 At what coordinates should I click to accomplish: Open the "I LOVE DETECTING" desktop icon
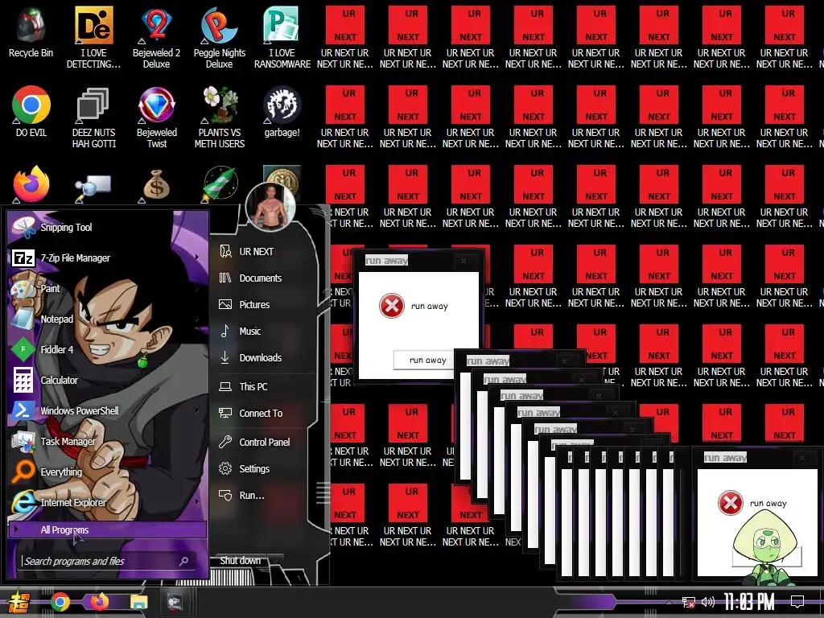click(93, 38)
